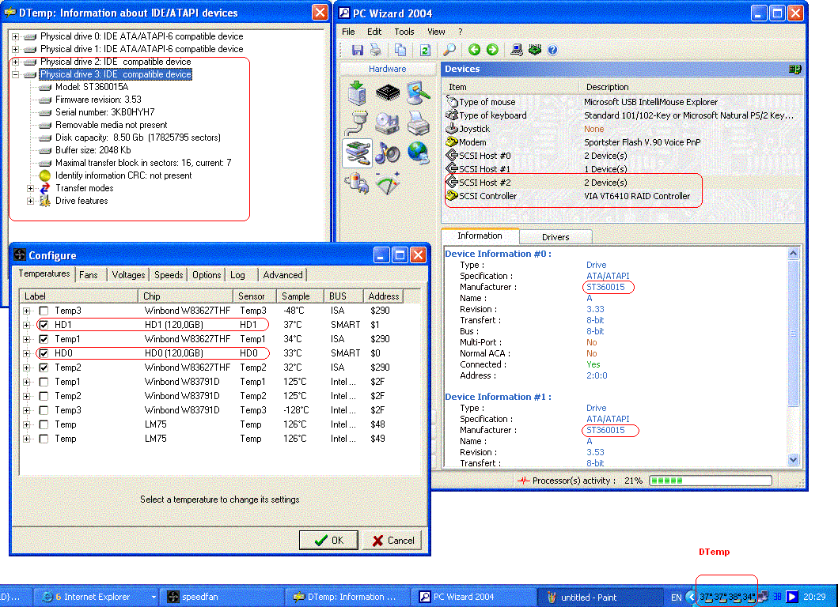Select the black processor chip hardware icon
Image resolution: width=838 pixels, height=607 pixels.
click(x=388, y=93)
